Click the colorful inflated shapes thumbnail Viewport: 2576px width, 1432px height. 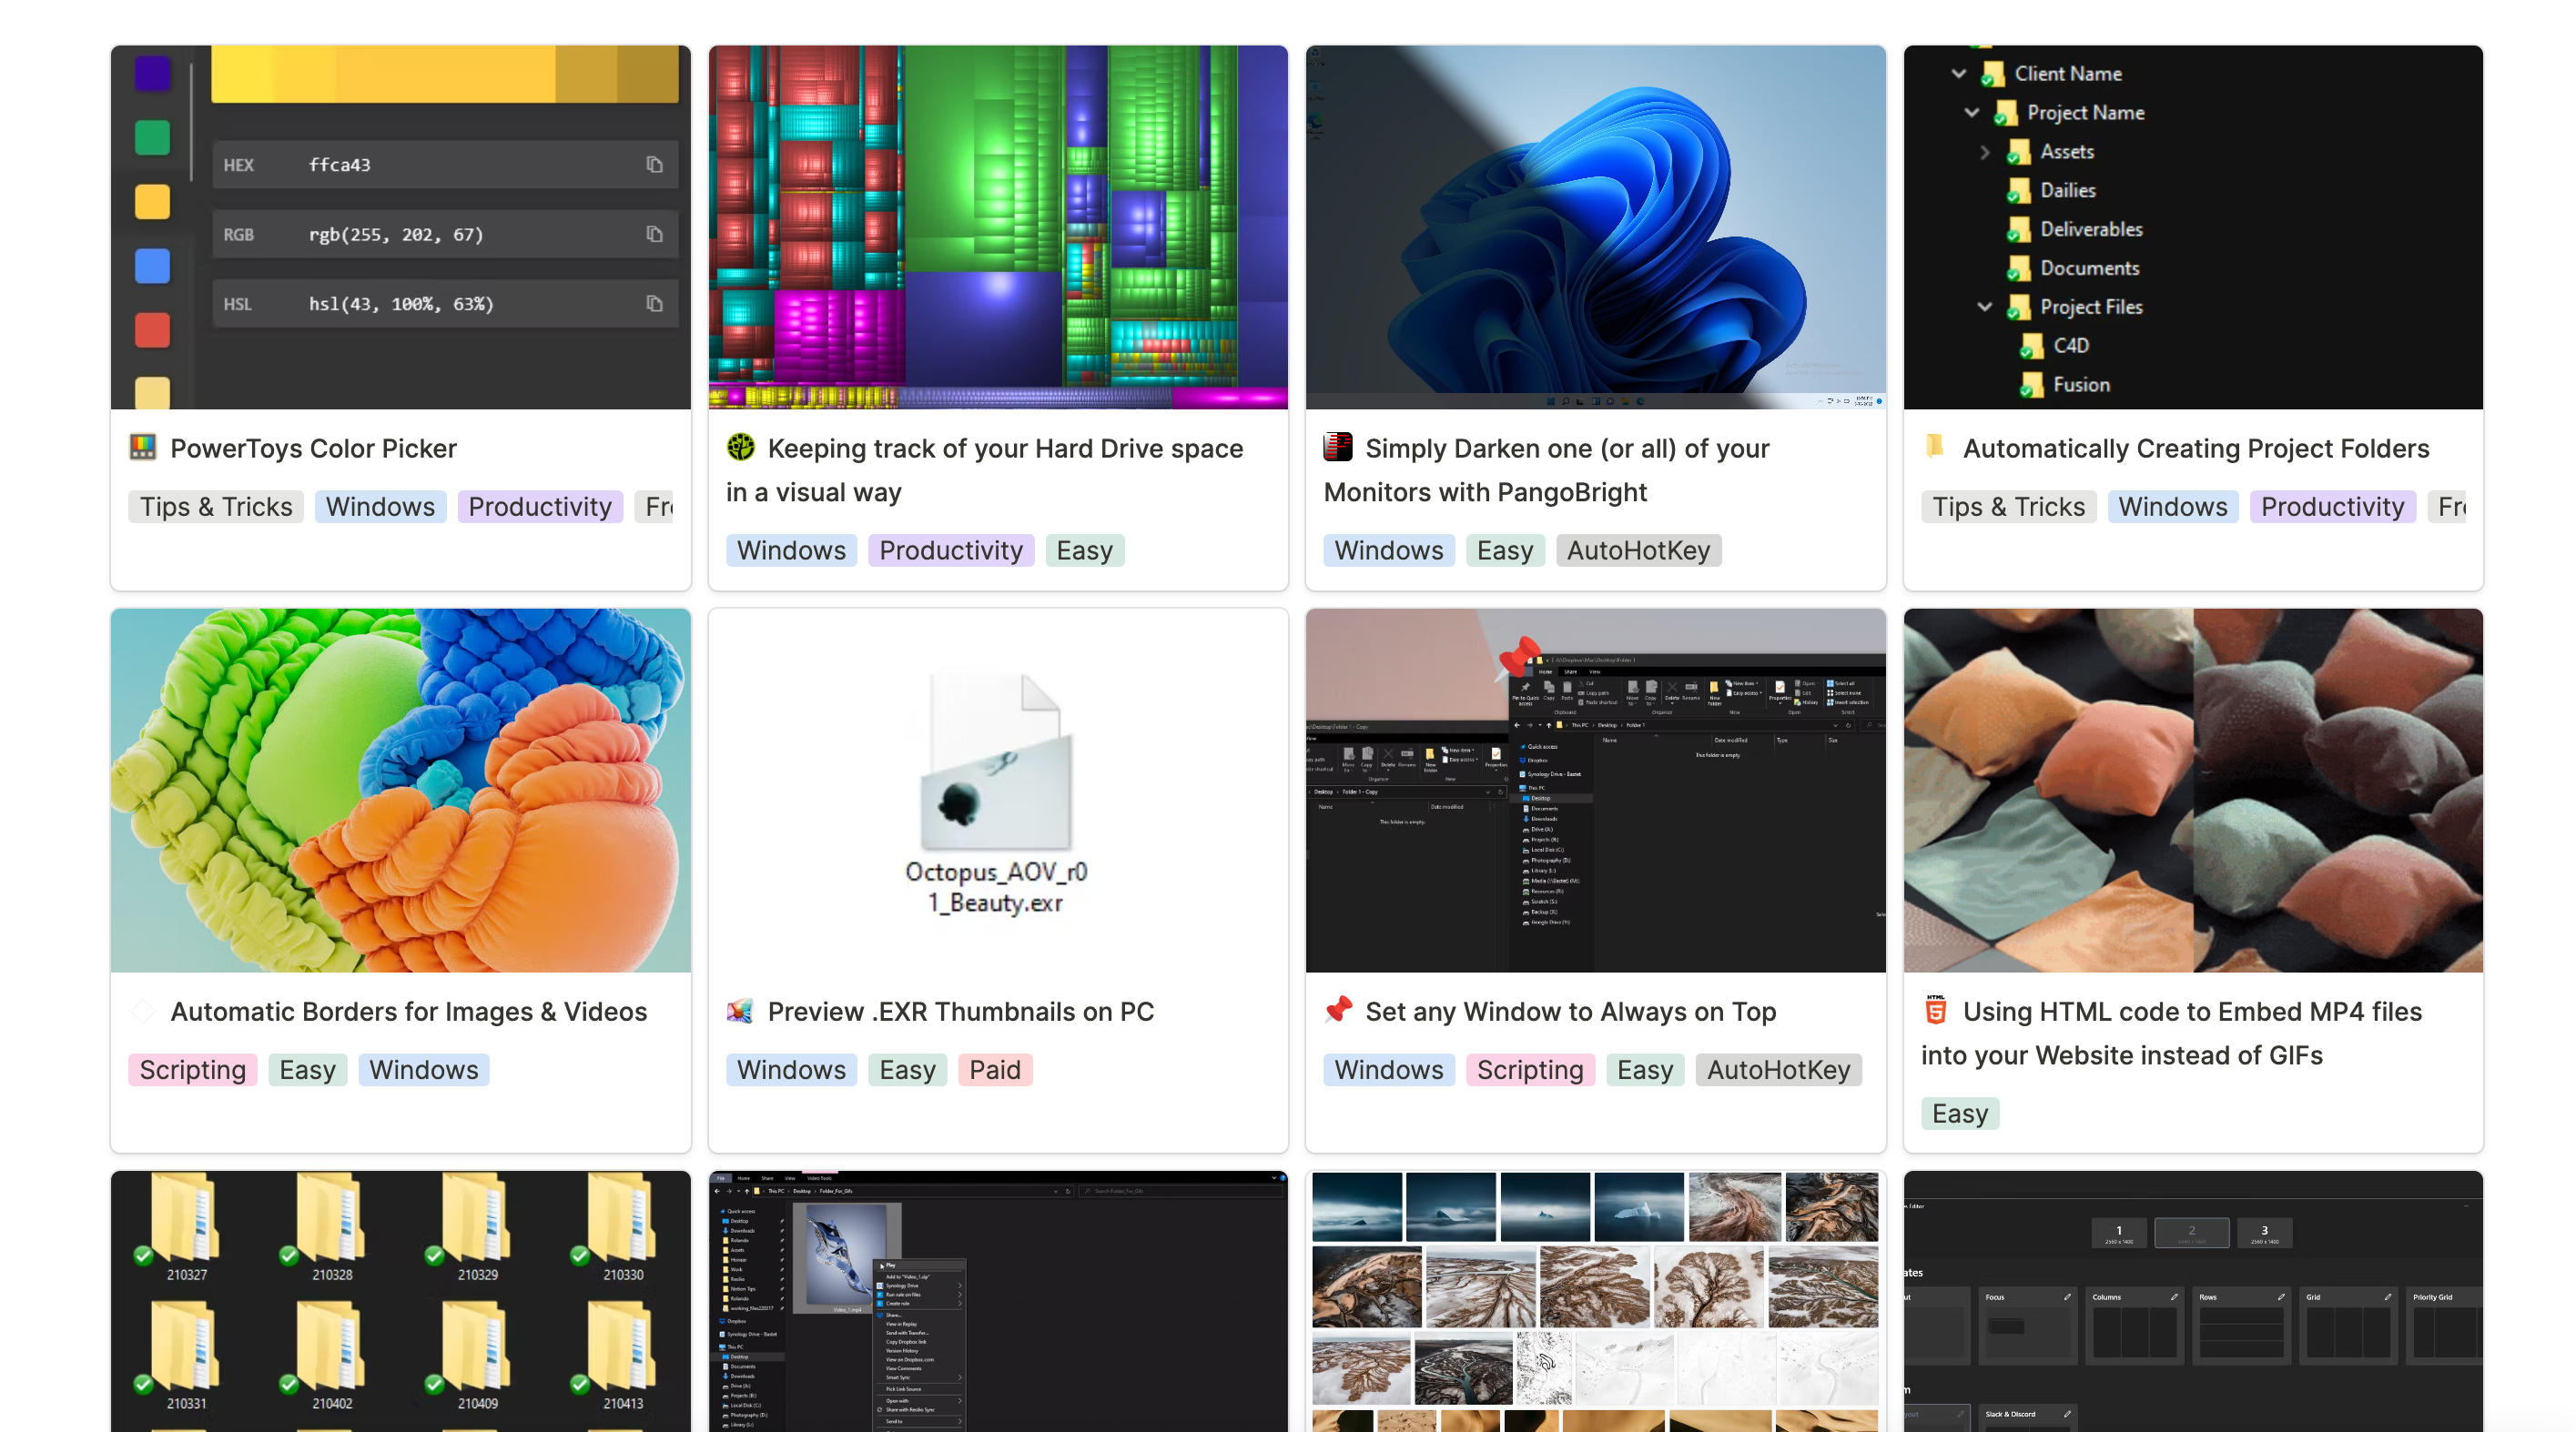[x=401, y=791]
